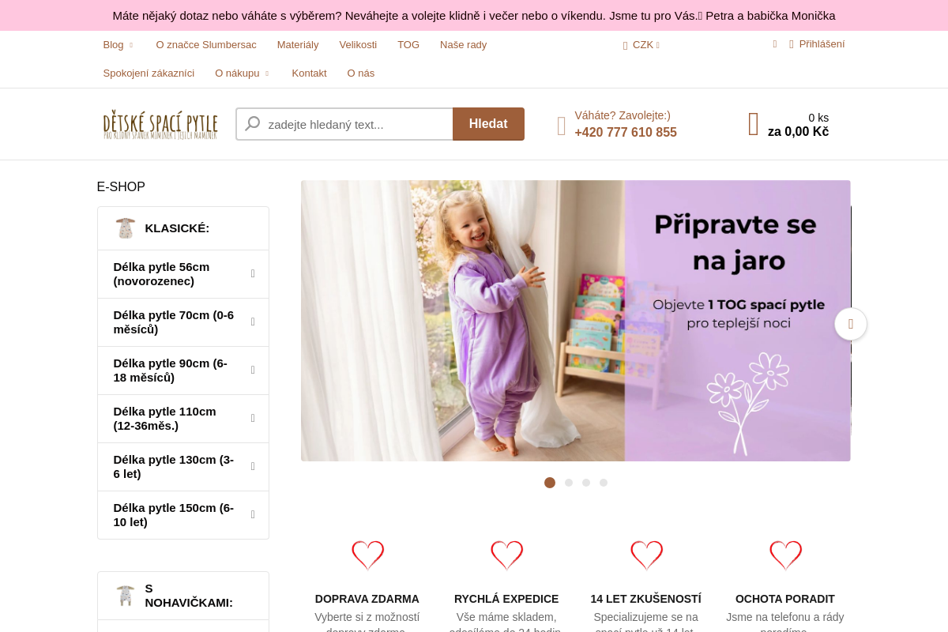948x632 pixels.
Task: Click the S nohavičkami sleeping bag icon
Action: (126, 596)
